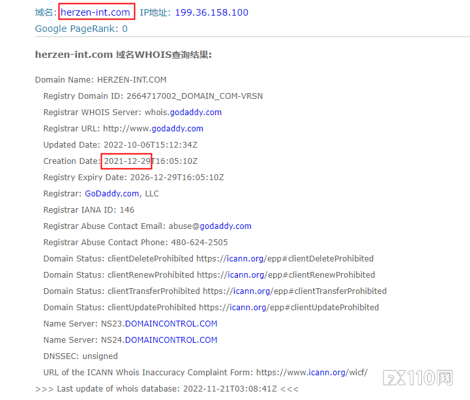Open the IP address 199.36.158.100 link
The height and width of the screenshot is (400, 470).
click(212, 12)
